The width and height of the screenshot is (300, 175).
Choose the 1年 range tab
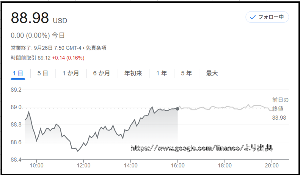click(162, 73)
